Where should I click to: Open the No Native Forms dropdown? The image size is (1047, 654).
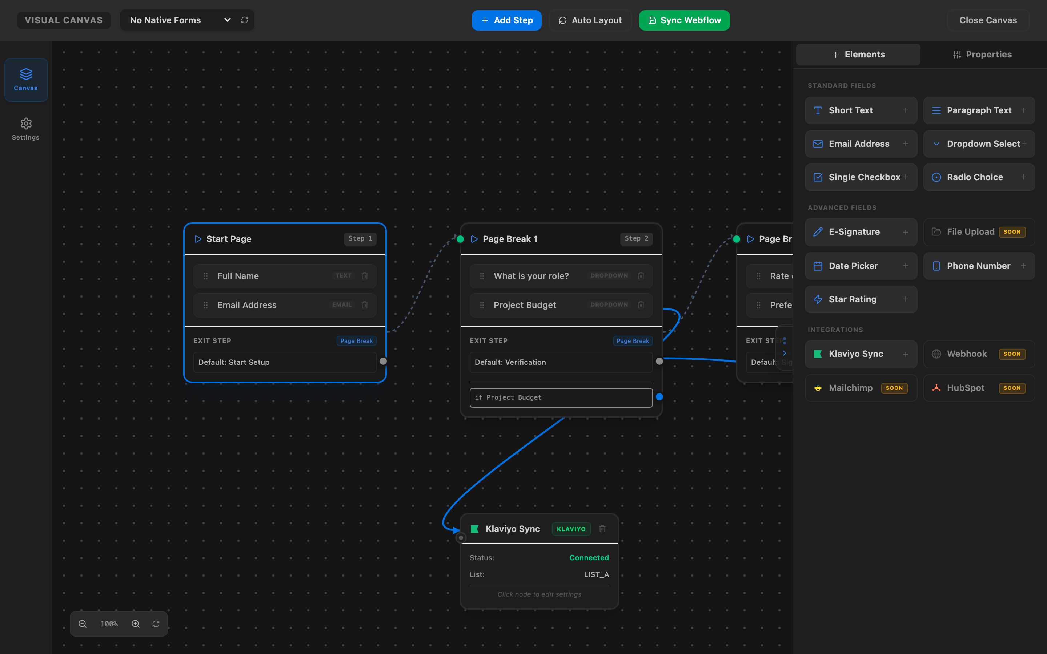click(x=181, y=20)
